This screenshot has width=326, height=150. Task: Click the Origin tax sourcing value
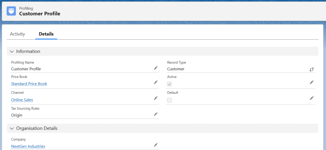click(17, 115)
